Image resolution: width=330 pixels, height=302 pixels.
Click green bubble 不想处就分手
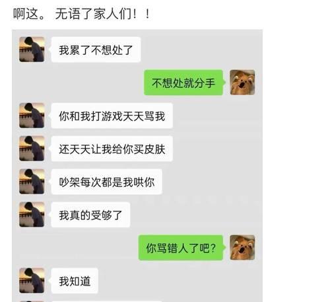[183, 83]
